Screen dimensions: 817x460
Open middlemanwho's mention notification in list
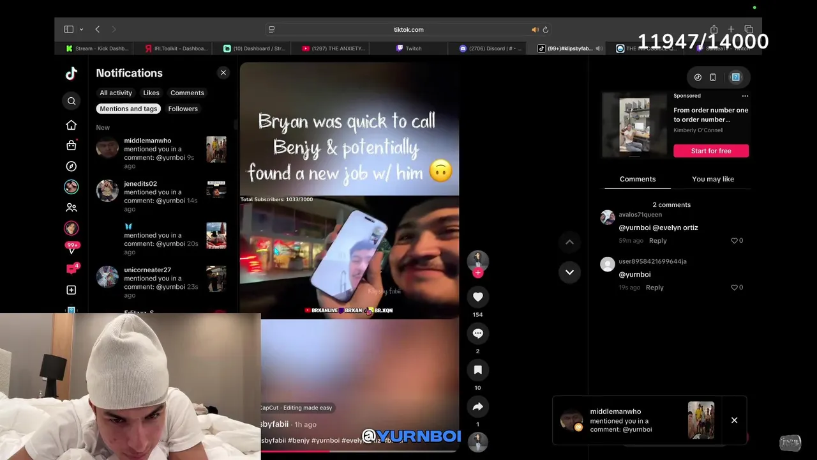(x=161, y=153)
